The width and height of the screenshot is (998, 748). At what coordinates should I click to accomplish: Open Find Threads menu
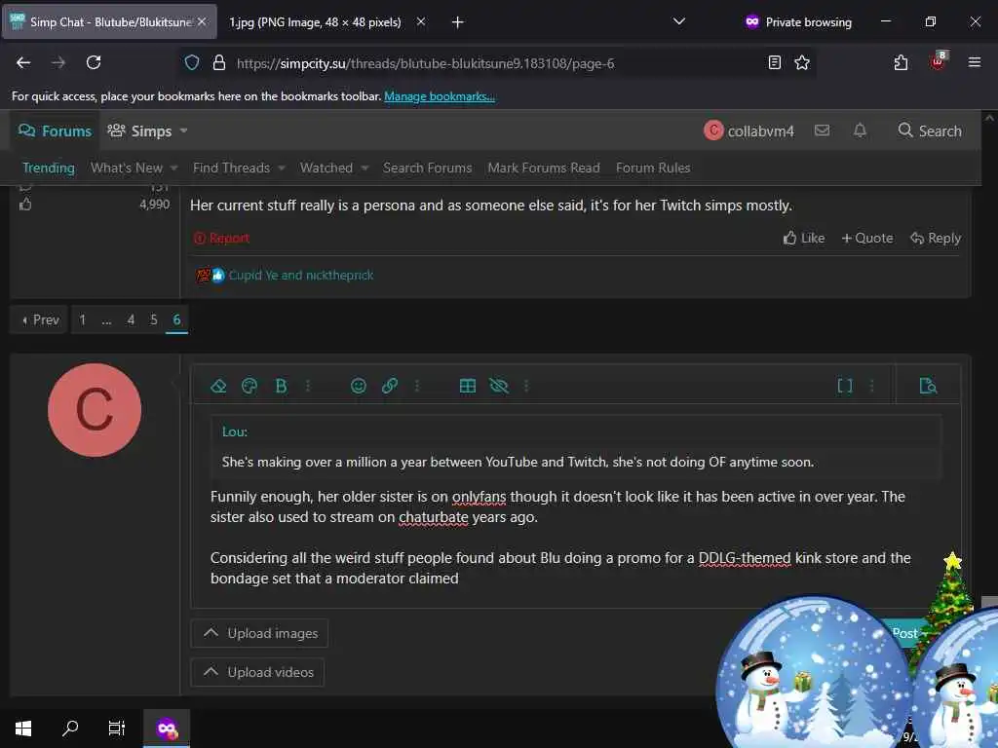[231, 168]
